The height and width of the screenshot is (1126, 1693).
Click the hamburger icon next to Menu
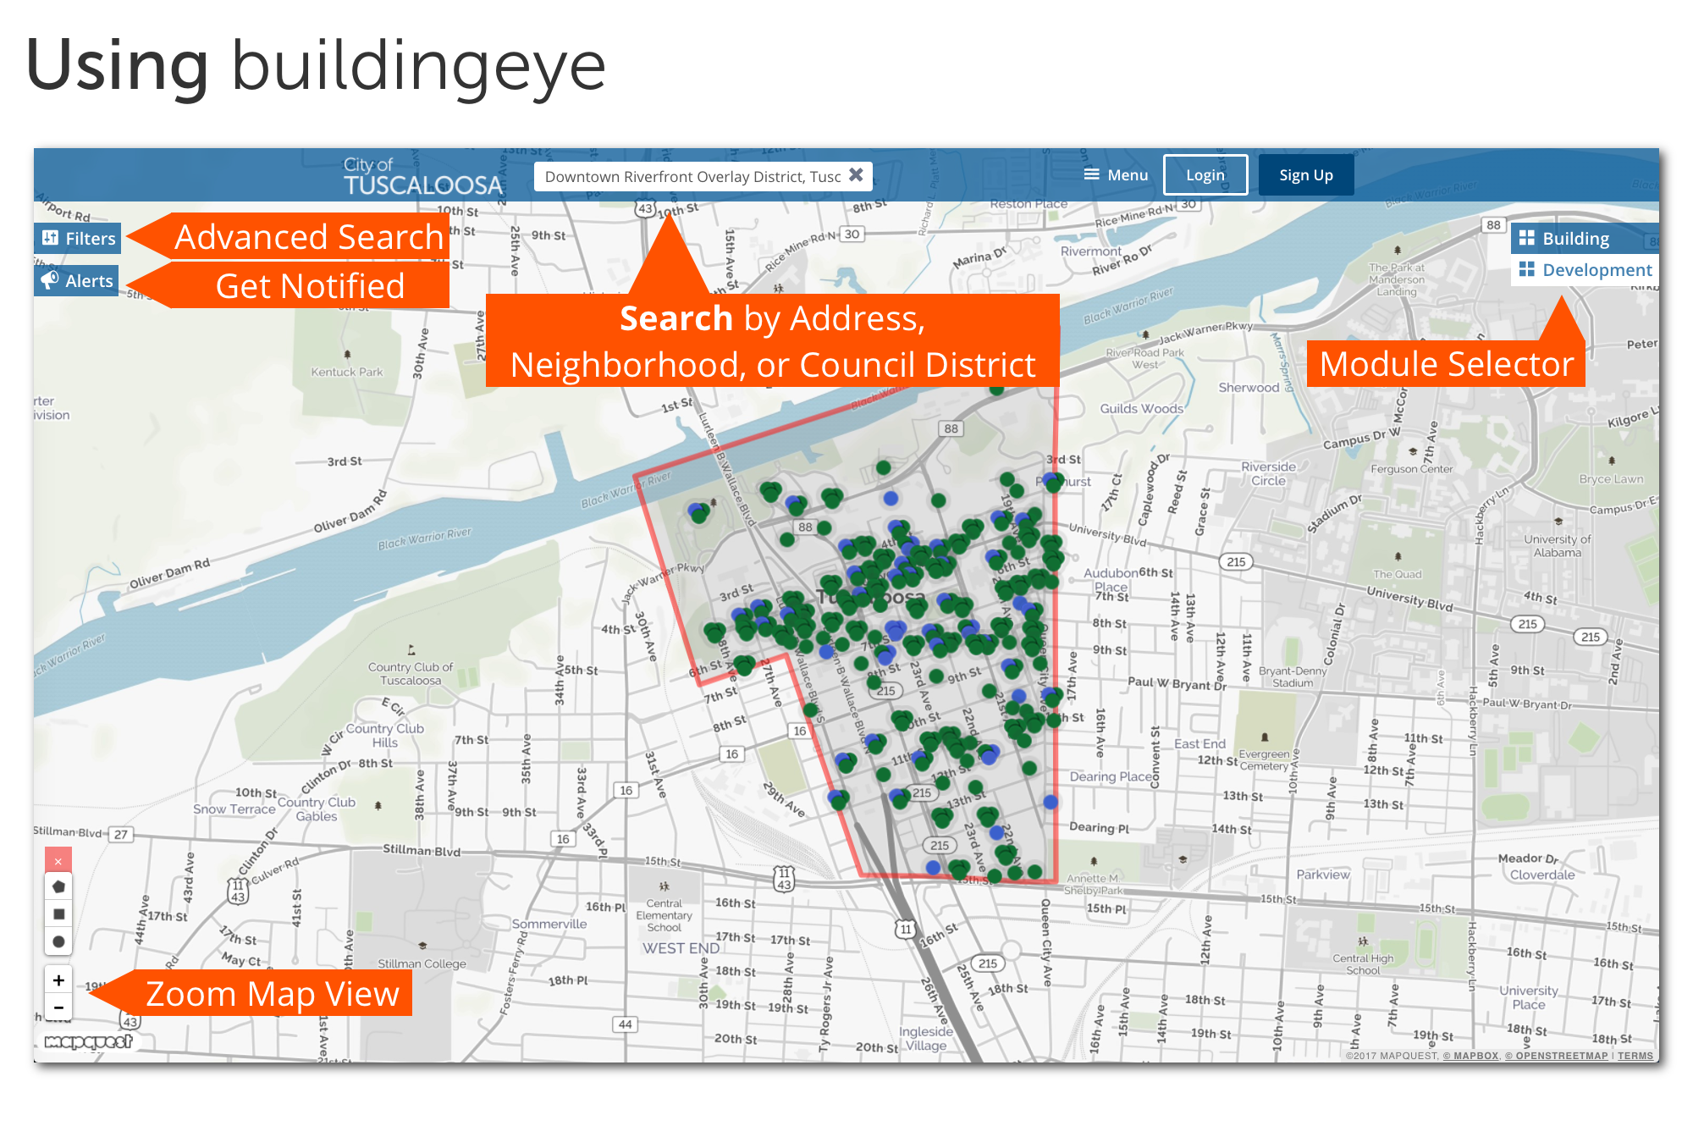tap(1092, 174)
